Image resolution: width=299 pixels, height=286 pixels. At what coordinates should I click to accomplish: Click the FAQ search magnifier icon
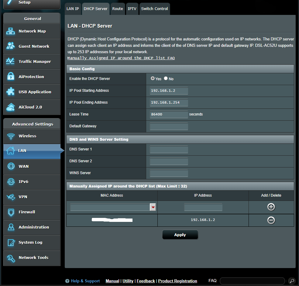[x=291, y=281]
